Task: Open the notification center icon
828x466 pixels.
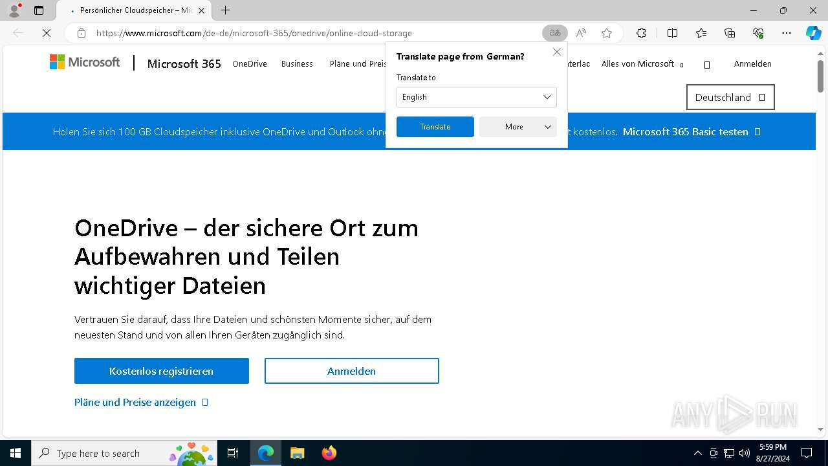Action: pos(807,453)
